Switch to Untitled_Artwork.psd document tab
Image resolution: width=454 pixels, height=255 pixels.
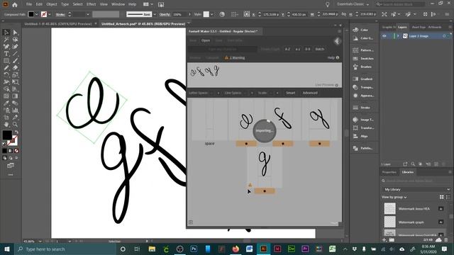pos(143,24)
